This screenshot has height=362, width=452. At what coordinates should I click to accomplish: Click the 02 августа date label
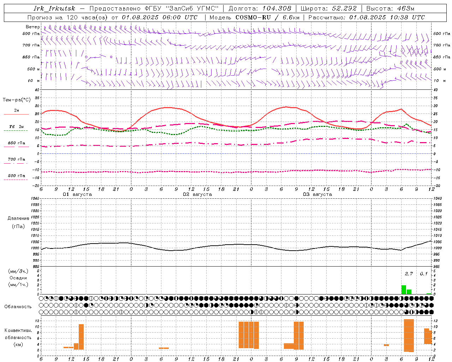(x=197, y=194)
